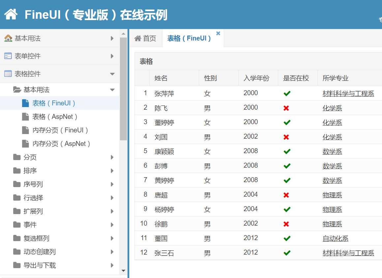Click the folder icon beside 序号列

point(17,184)
